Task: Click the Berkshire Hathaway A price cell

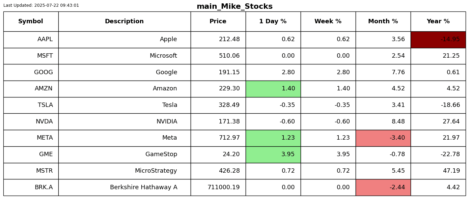Action: pyautogui.click(x=218, y=188)
